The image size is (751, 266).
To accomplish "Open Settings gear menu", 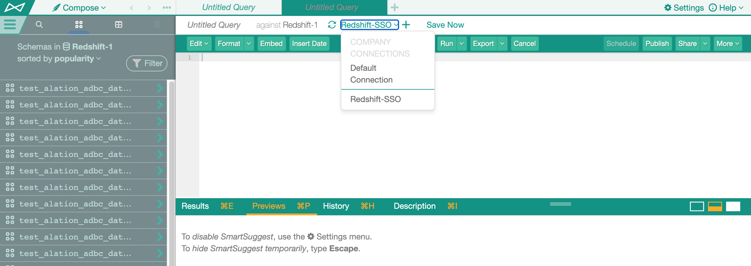I will tap(684, 8).
